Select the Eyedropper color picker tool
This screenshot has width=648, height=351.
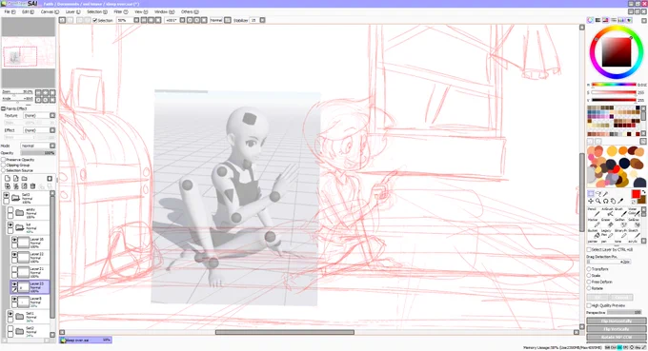(x=620, y=201)
